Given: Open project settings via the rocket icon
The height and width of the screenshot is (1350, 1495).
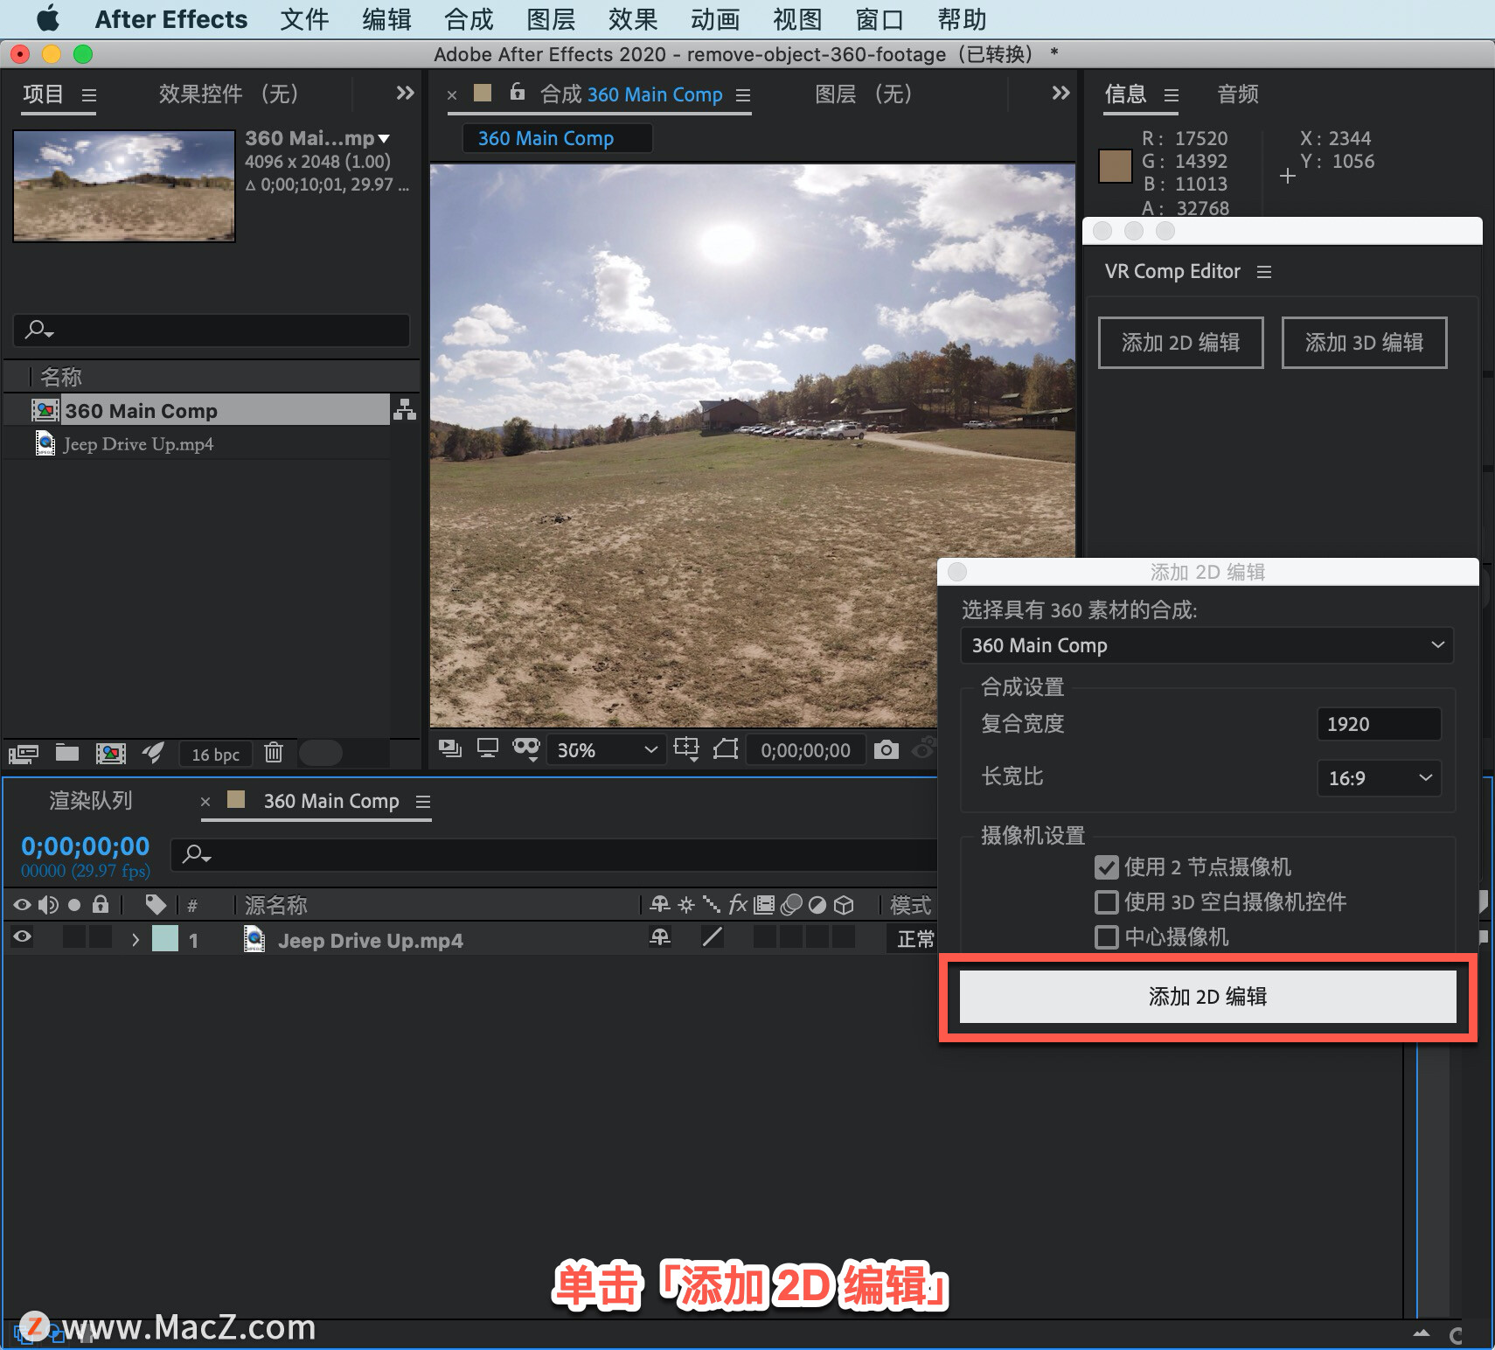Looking at the screenshot, I should point(153,753).
